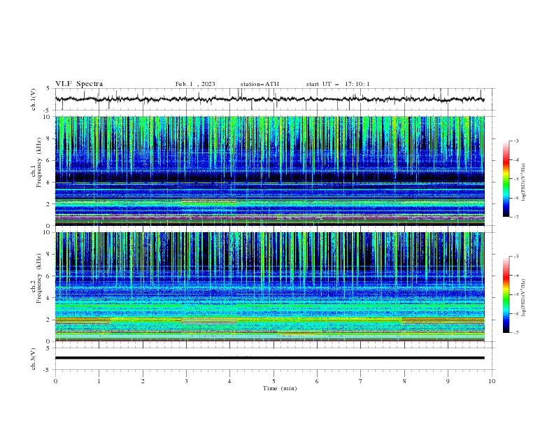
Task: Click the "-3" value on ch.1 colorbar
Action: pyautogui.click(x=516, y=141)
